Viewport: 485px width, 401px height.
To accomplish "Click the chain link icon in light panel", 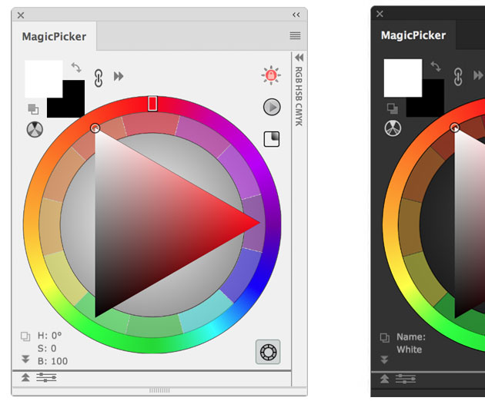I will point(99,77).
